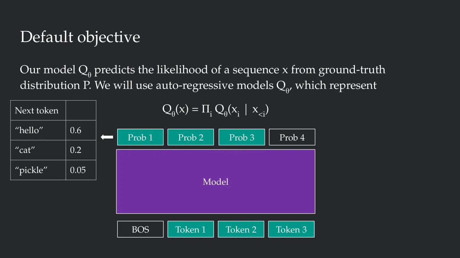This screenshot has height=258, width=460.
Task: Click the Token 1 box
Action: [x=191, y=229]
